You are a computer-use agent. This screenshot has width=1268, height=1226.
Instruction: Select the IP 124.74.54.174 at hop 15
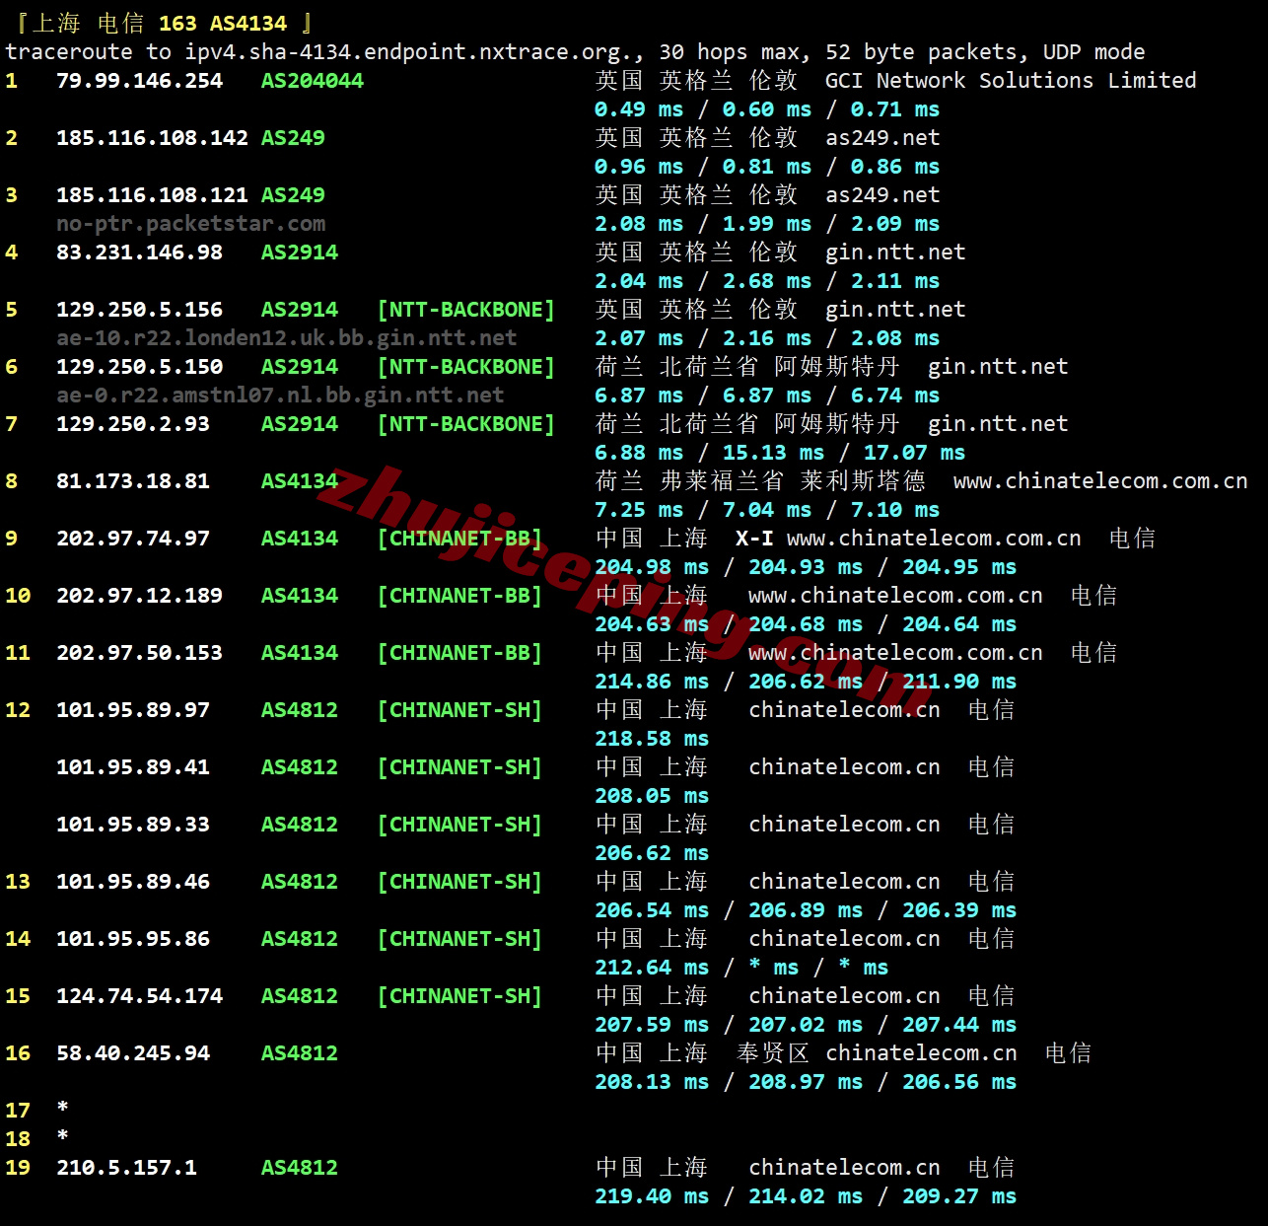pos(139,996)
